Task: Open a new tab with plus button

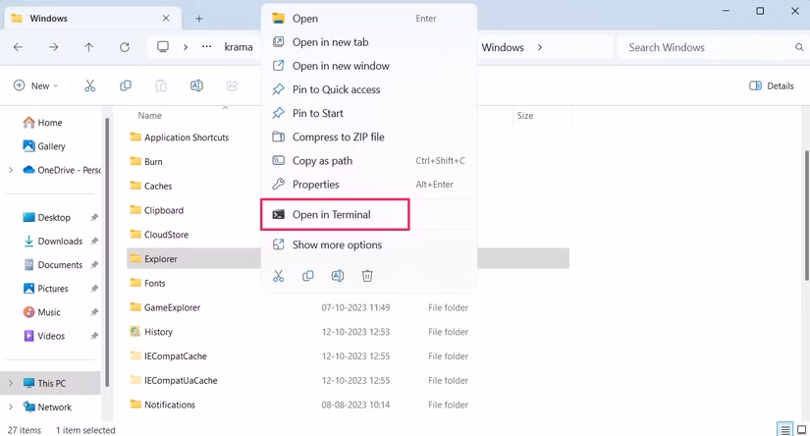Action: tap(199, 19)
